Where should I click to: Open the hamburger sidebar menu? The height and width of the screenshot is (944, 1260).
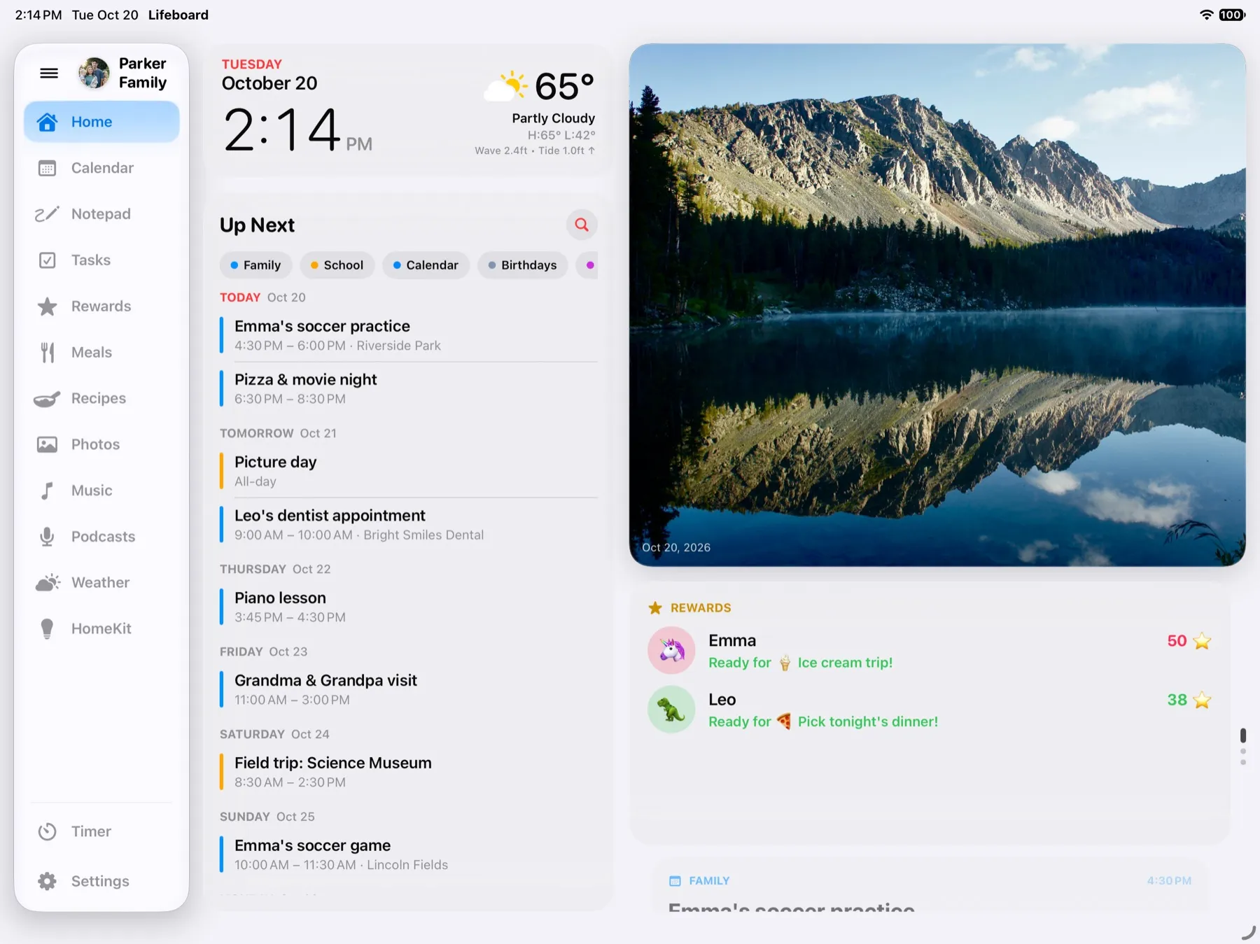point(49,73)
